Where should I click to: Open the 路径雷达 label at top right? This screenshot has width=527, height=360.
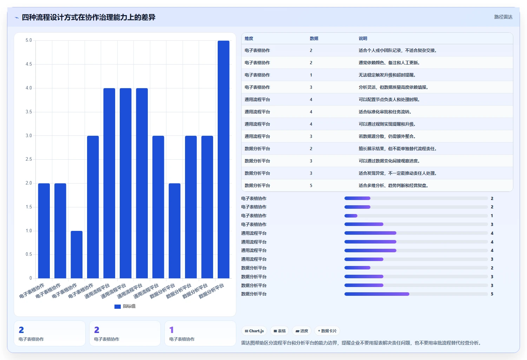503,17
